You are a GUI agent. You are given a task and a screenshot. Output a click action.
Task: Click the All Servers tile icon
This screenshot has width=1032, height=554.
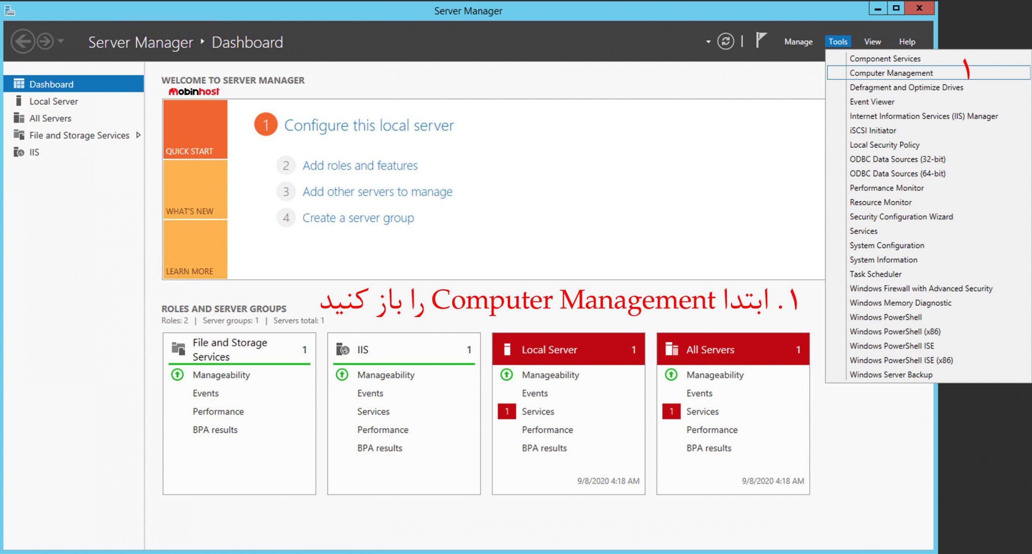[x=671, y=349]
